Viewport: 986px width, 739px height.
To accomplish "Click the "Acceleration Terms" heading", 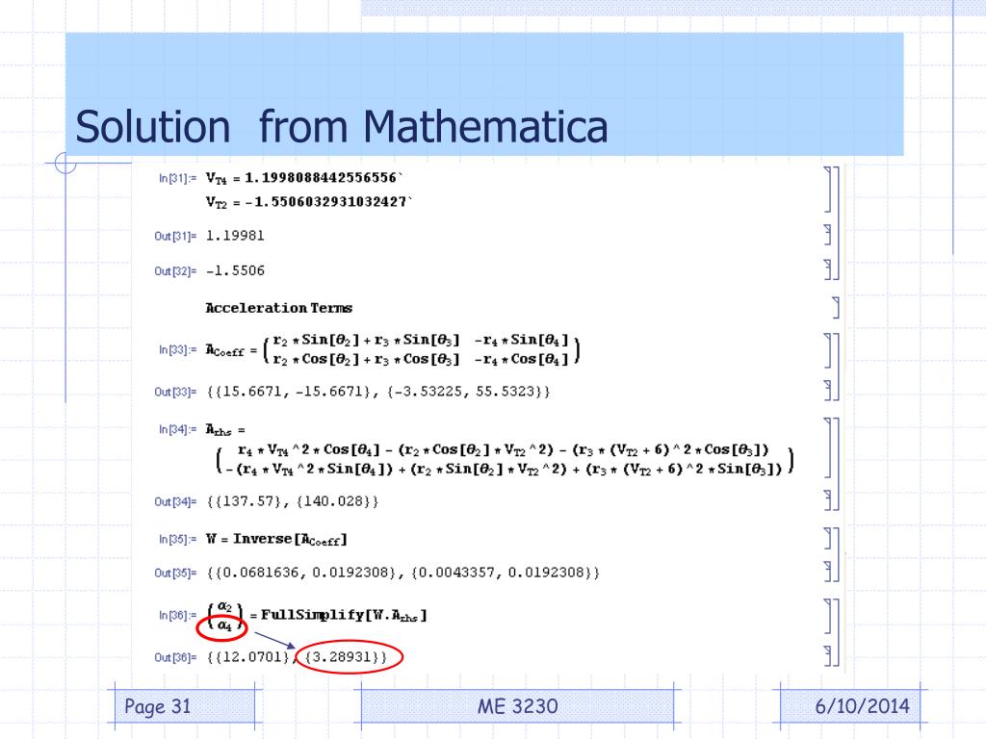I will point(278,308).
